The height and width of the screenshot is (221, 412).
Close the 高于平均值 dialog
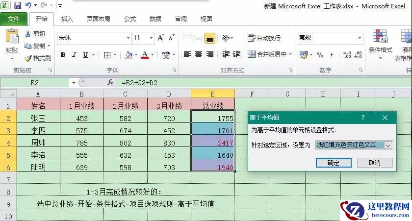coord(385,118)
